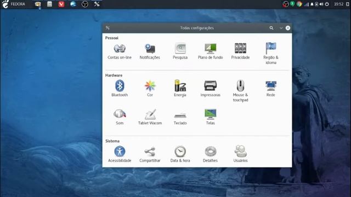Open Telas display settings
The width and height of the screenshot is (351, 197).
click(211, 117)
